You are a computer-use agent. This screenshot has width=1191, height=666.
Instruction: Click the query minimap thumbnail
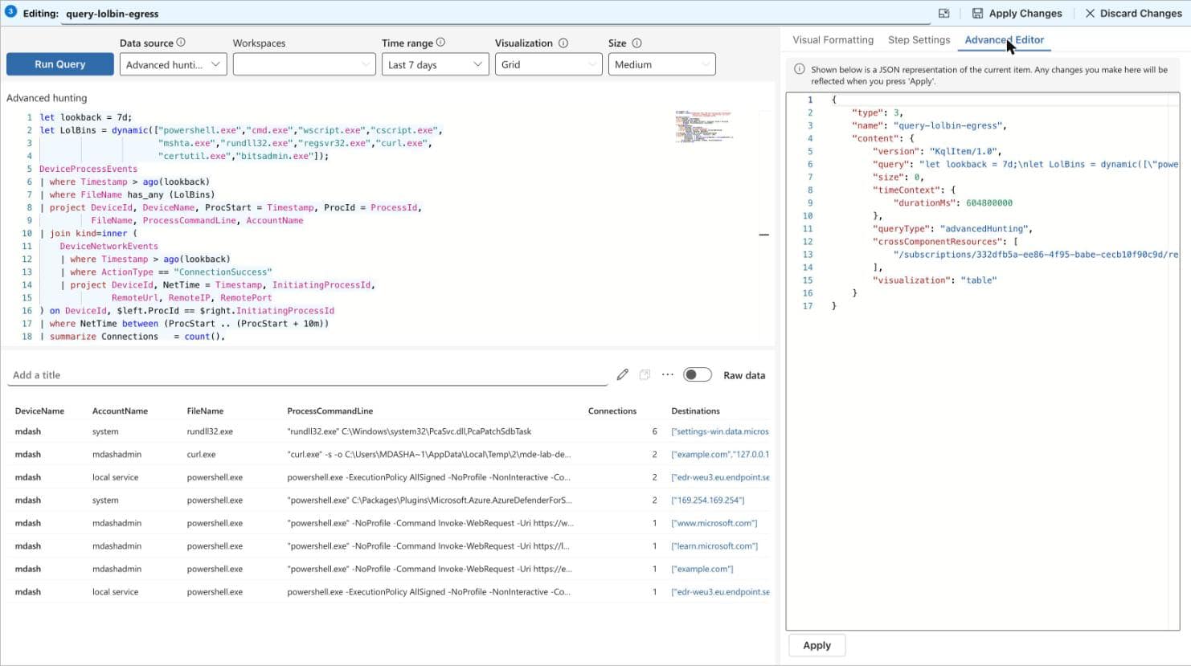click(x=704, y=127)
